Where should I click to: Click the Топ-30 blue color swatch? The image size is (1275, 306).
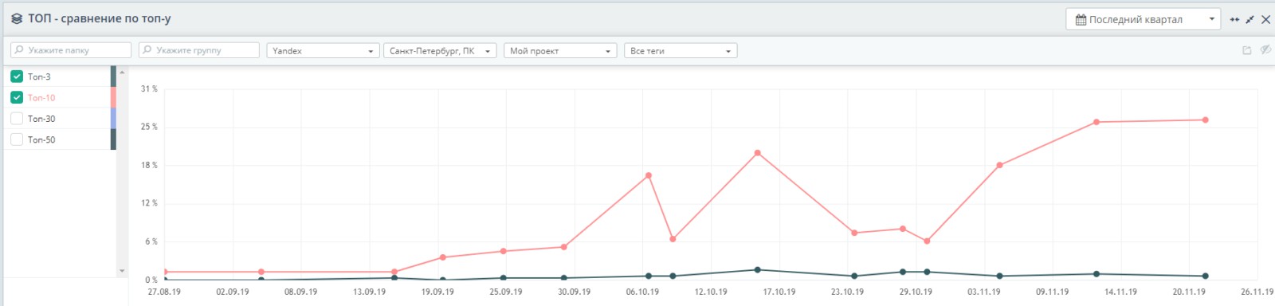coord(113,118)
